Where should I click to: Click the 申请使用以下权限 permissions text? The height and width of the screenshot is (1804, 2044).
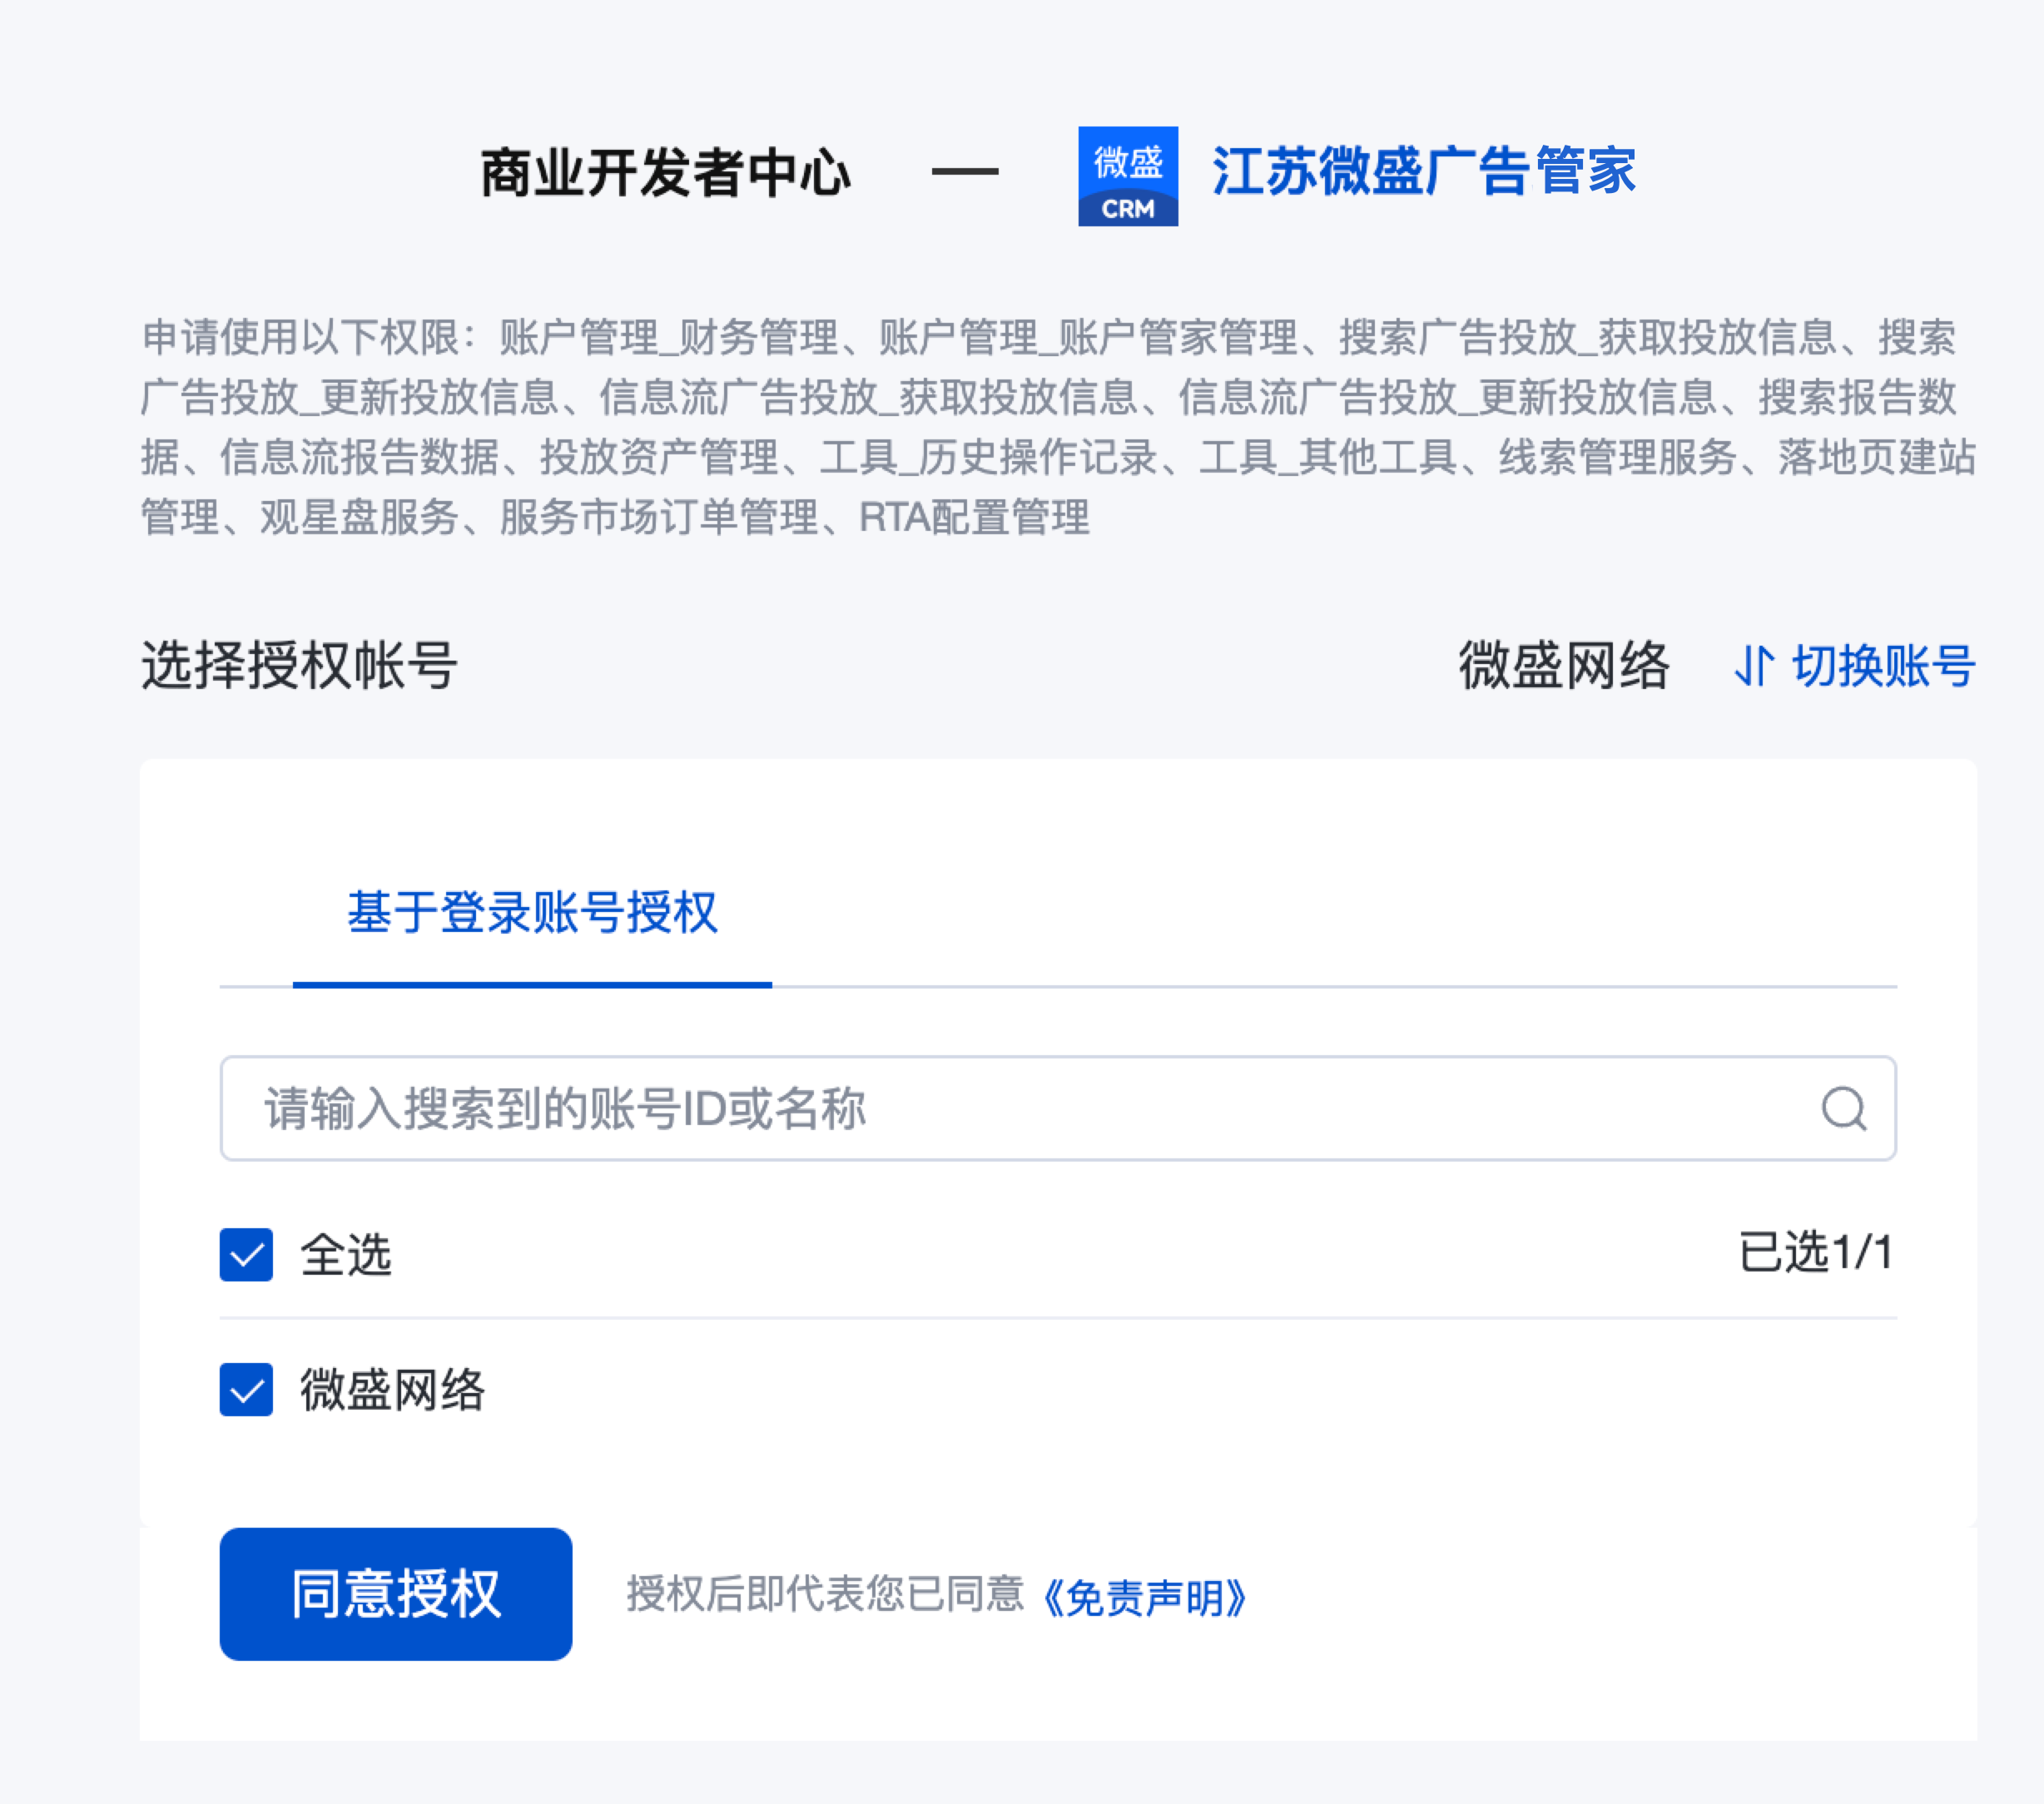point(1058,427)
